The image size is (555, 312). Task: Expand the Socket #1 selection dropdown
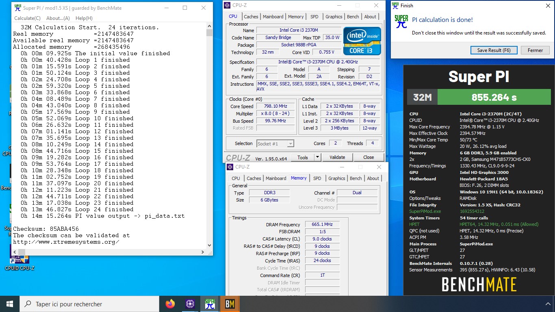pyautogui.click(x=290, y=143)
